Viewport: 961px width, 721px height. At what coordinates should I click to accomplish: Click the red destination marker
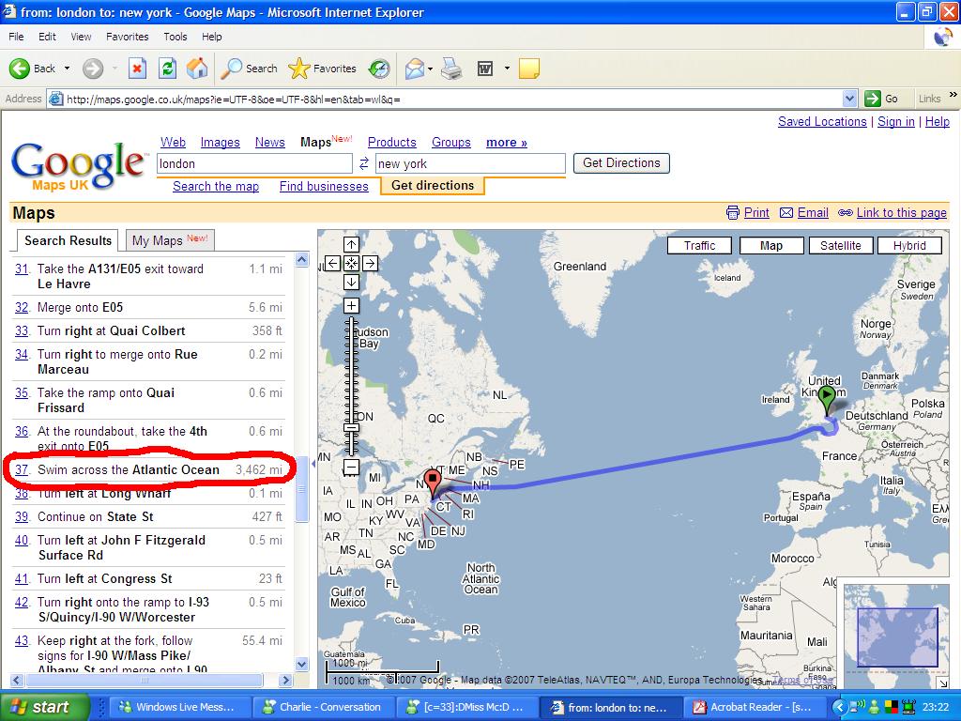433,484
